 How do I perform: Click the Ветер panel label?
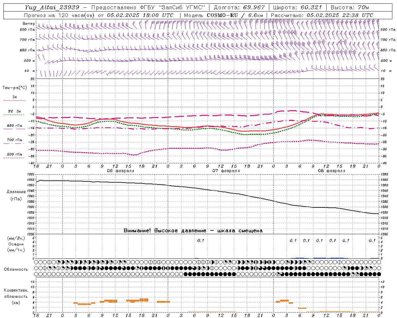(x=29, y=24)
